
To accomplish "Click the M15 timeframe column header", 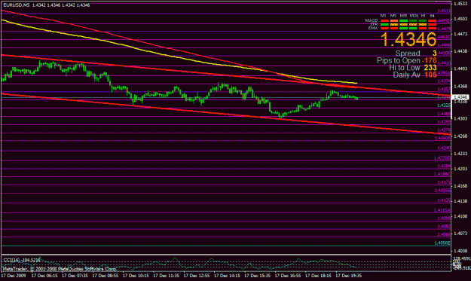I will click(x=403, y=16).
